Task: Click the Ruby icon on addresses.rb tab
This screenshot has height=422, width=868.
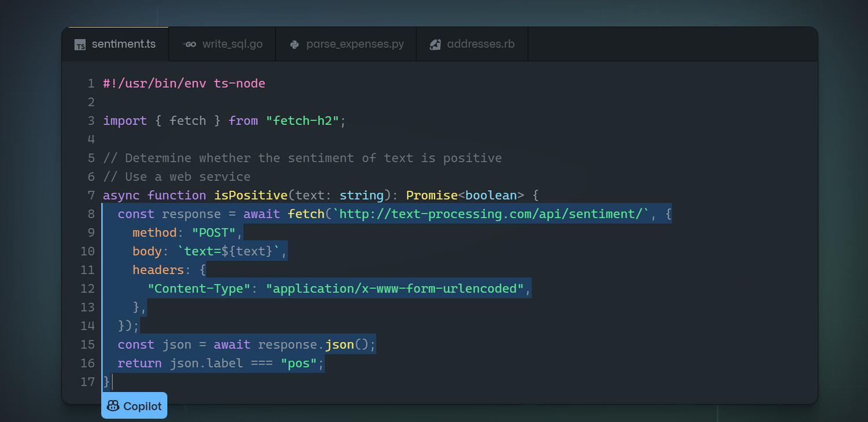Action: coord(435,45)
